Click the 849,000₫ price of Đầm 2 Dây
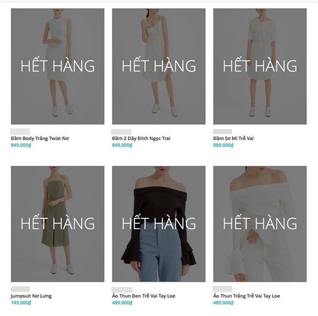318x316 pixels. (x=122, y=145)
